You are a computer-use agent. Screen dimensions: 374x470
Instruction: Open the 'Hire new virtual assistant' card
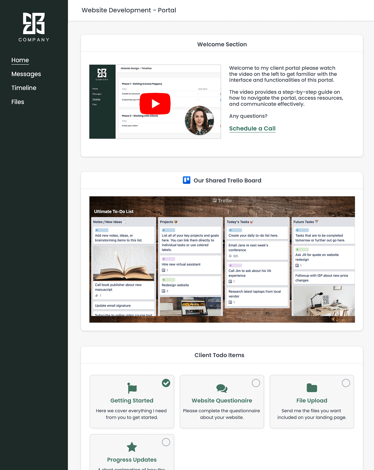pyautogui.click(x=190, y=265)
